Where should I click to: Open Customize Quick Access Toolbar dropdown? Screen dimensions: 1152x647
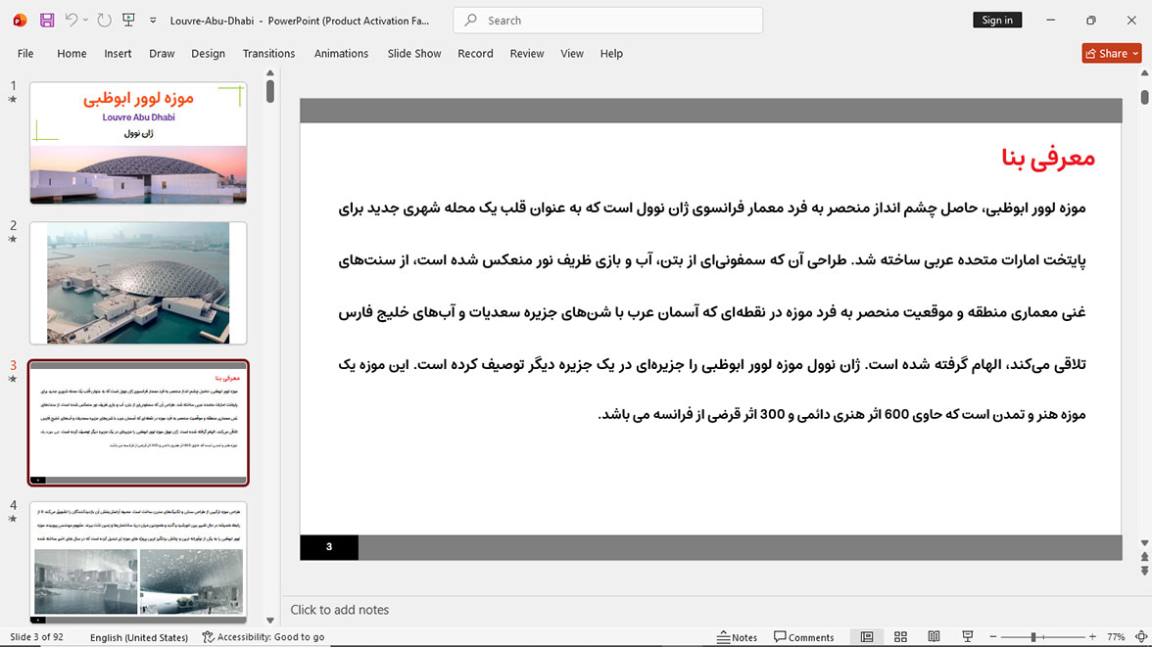click(153, 21)
